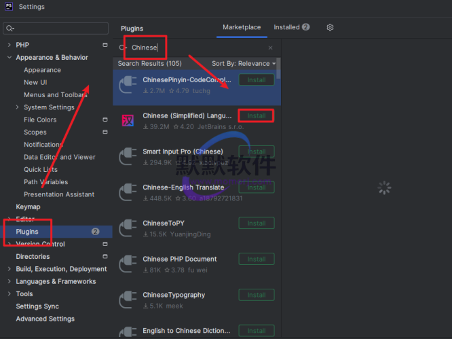Click the Smart Input Pro plugin icon
This screenshot has width=452, height=339.
128,156
